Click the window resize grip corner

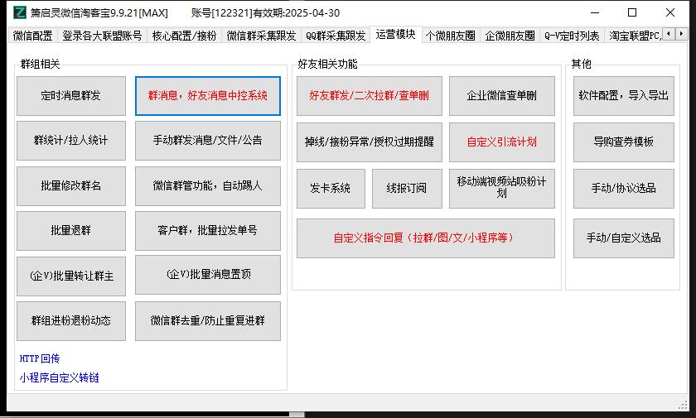(683, 405)
